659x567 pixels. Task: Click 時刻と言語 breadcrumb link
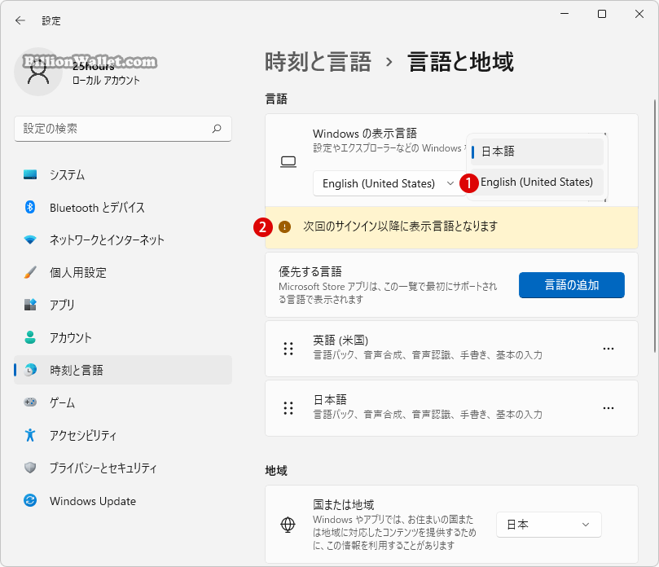tap(318, 62)
